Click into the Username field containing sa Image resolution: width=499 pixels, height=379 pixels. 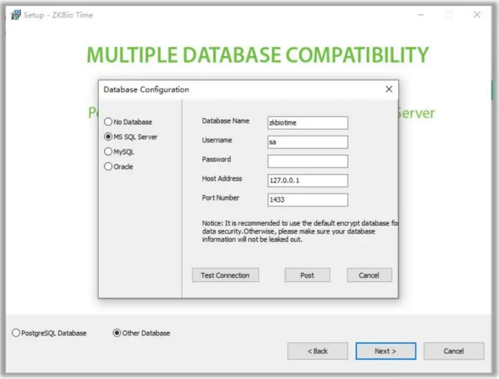(308, 142)
